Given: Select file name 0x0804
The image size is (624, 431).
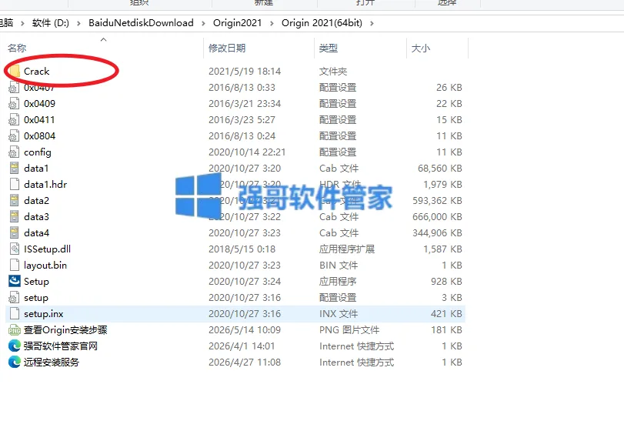Looking at the screenshot, I should (x=39, y=136).
